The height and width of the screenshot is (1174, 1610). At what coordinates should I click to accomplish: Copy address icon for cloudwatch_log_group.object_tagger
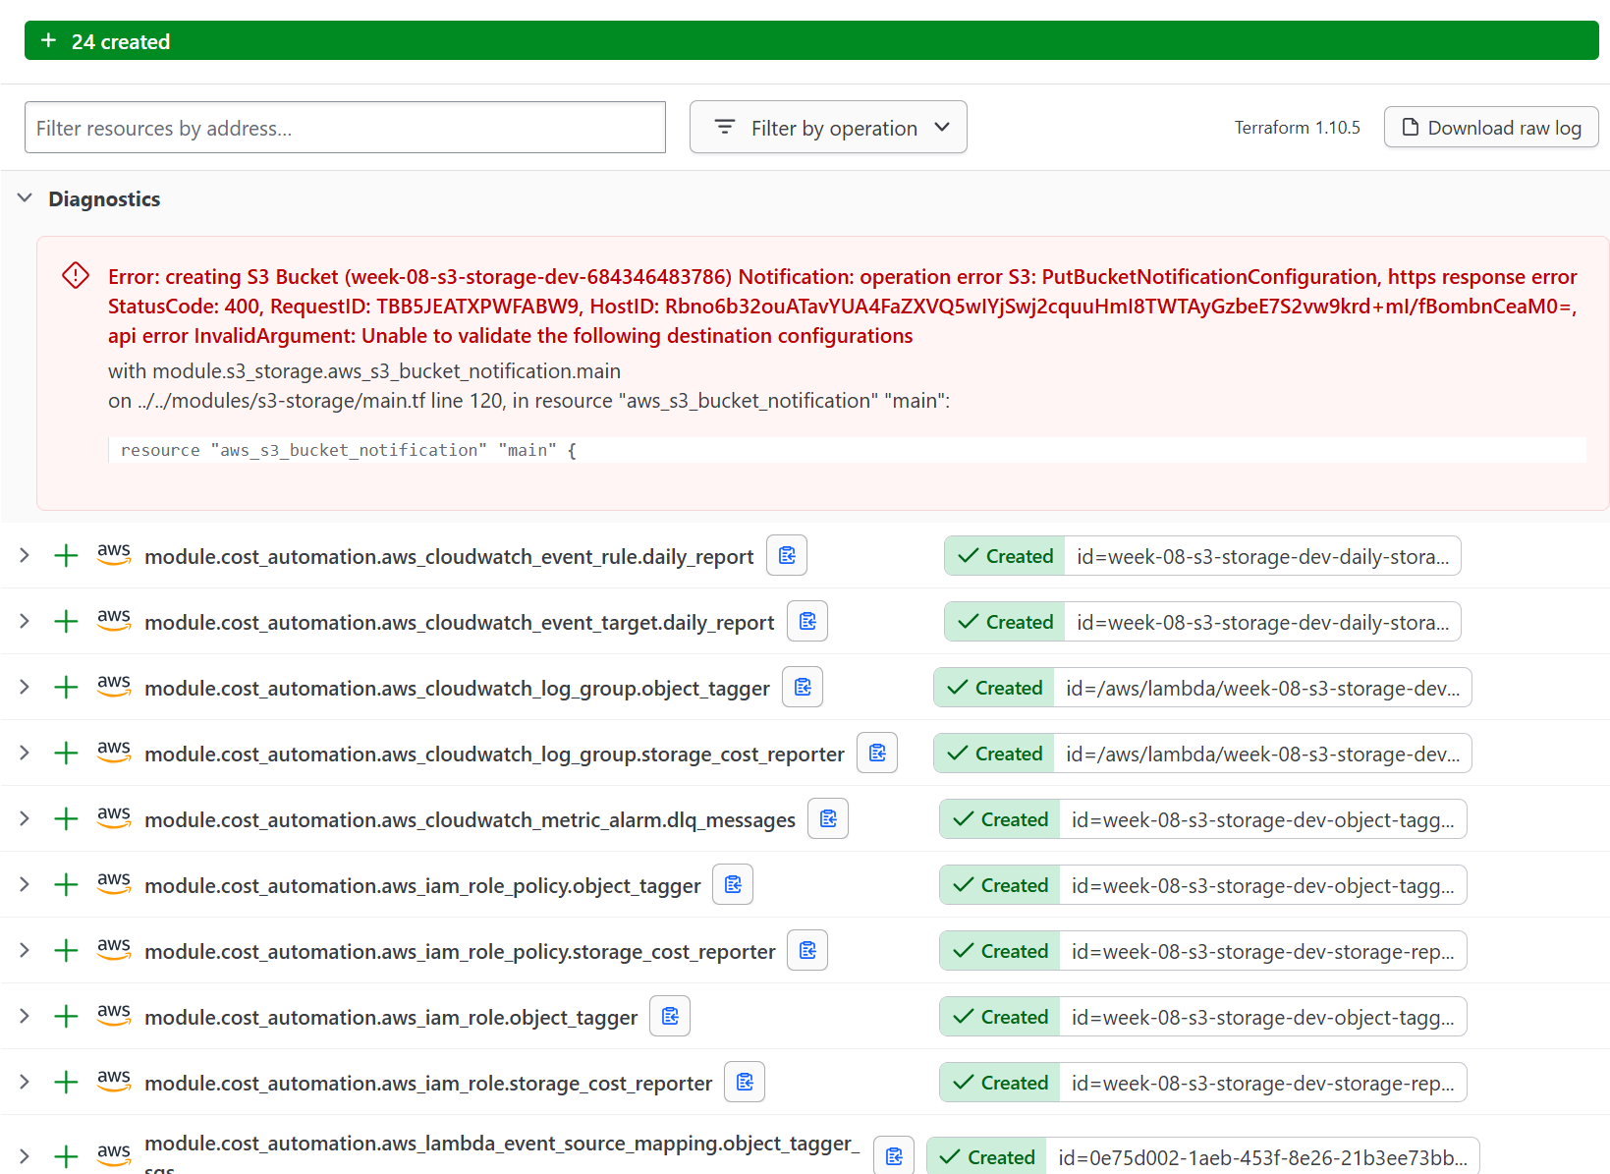point(803,687)
